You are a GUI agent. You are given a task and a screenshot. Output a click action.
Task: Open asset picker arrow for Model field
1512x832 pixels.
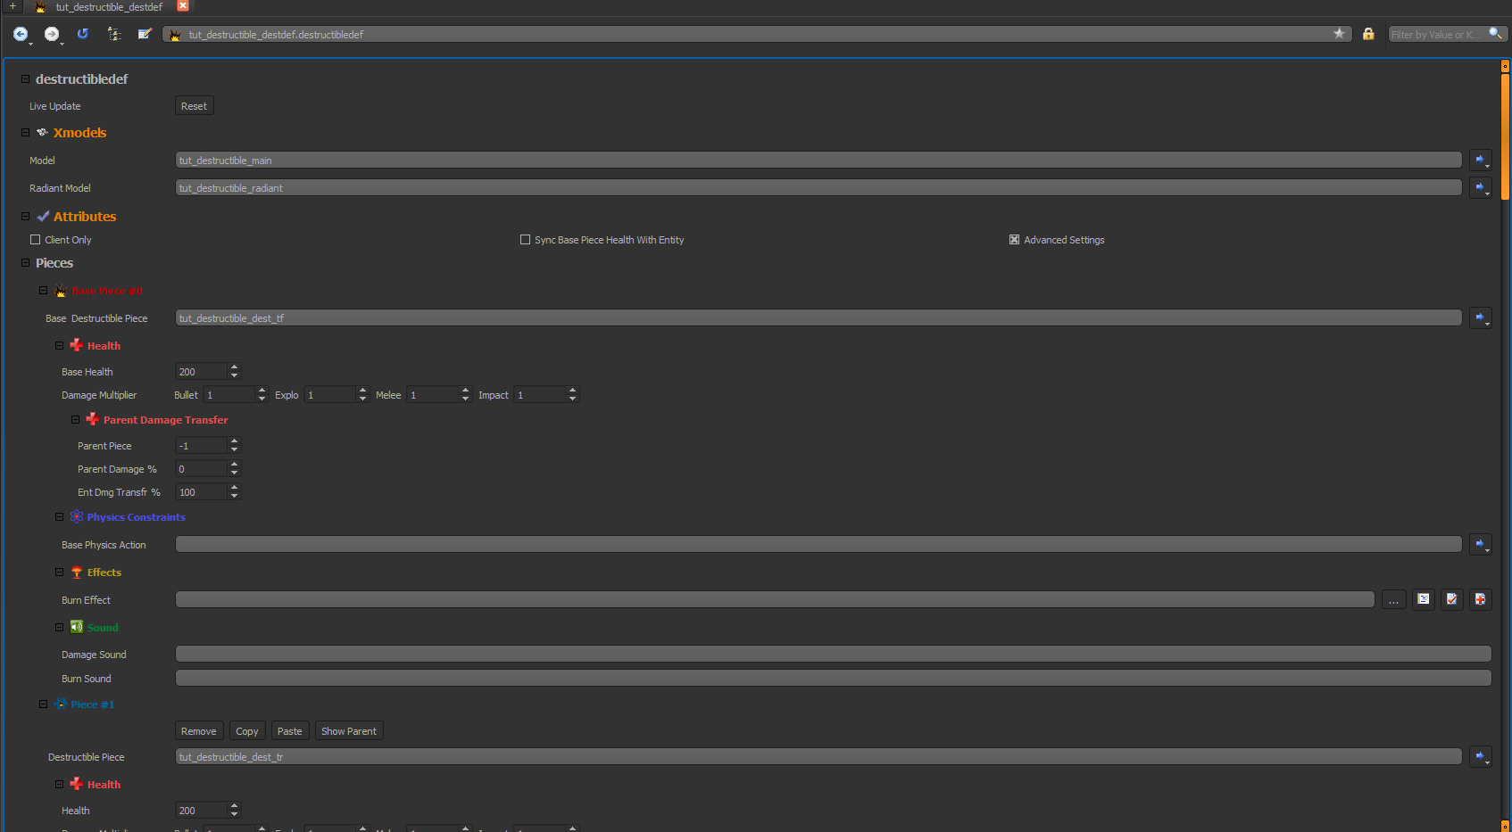click(1481, 161)
